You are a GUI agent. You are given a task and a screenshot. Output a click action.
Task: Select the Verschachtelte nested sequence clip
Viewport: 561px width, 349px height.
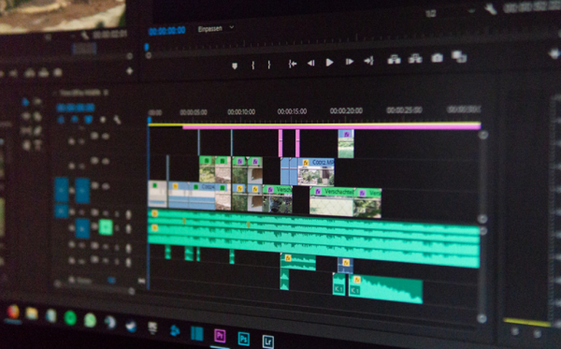(x=332, y=202)
